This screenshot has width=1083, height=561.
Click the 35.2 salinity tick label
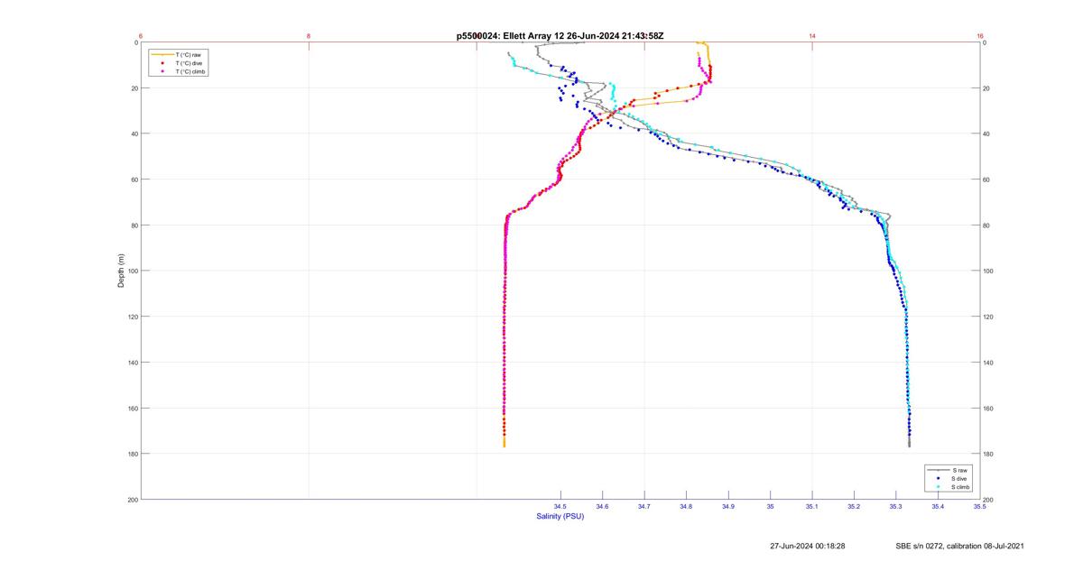coord(854,506)
